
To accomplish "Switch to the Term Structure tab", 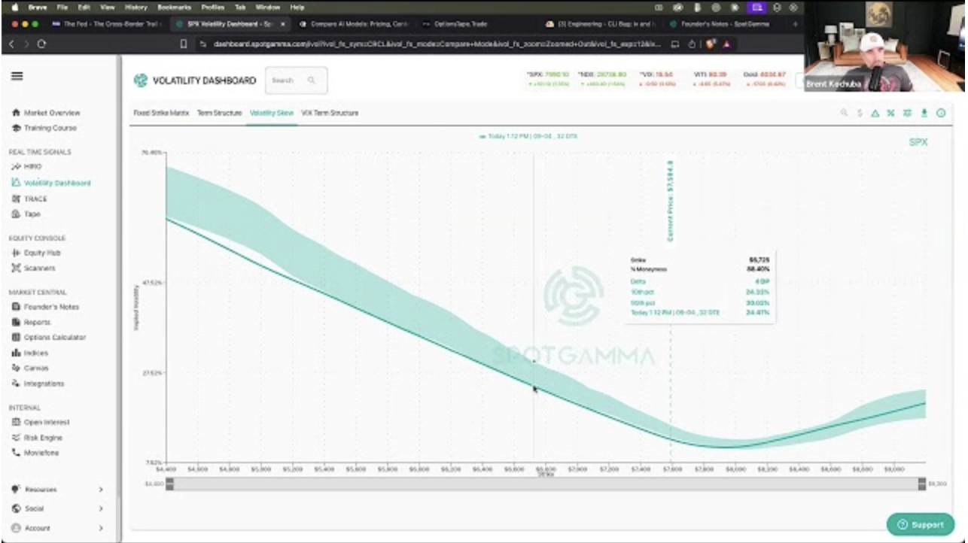I will tap(220, 113).
